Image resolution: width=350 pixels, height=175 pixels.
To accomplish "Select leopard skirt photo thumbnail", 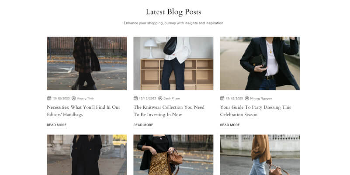I will click(173, 155).
